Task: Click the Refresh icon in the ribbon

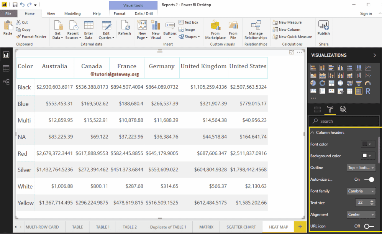Action: (x=125, y=28)
